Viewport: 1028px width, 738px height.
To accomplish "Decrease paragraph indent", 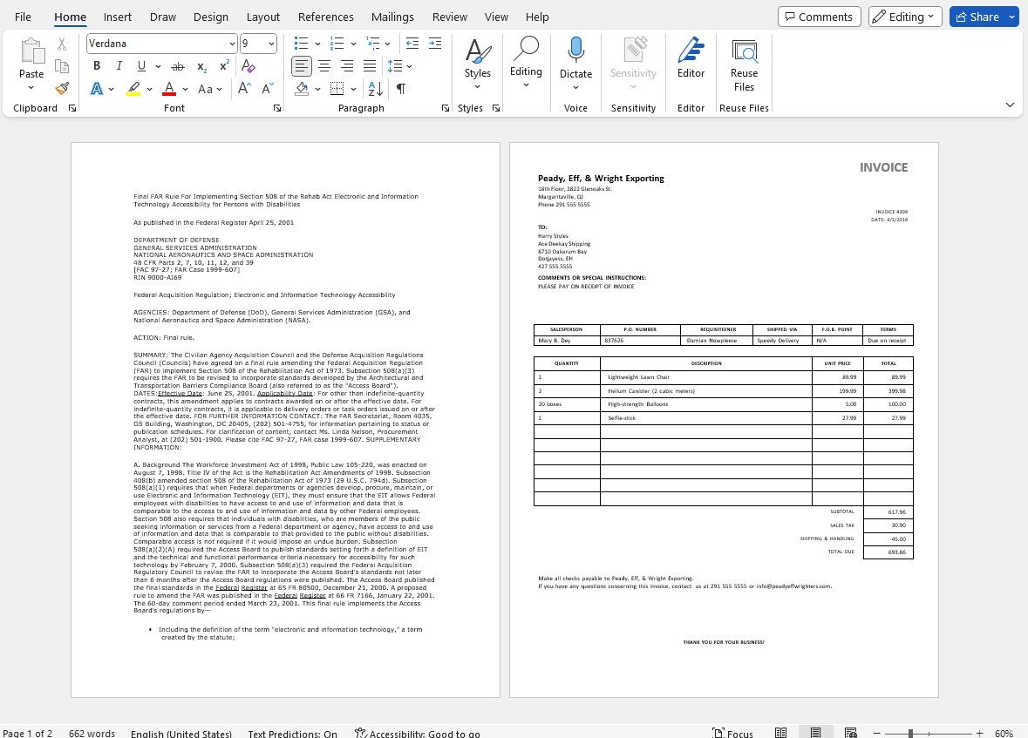I will pos(412,44).
